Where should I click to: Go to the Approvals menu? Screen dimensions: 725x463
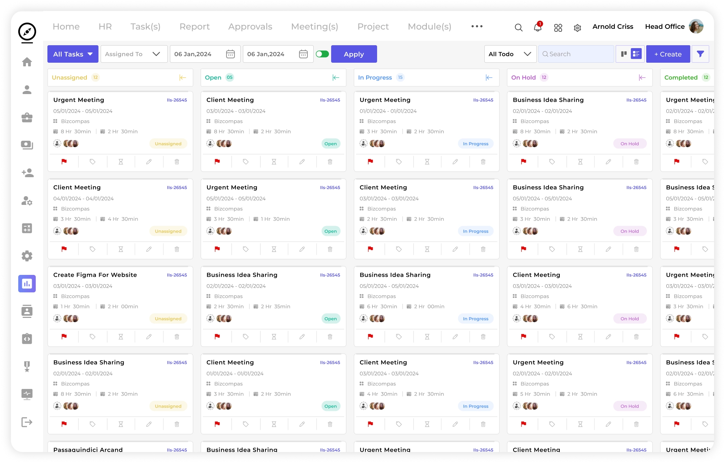[250, 27]
